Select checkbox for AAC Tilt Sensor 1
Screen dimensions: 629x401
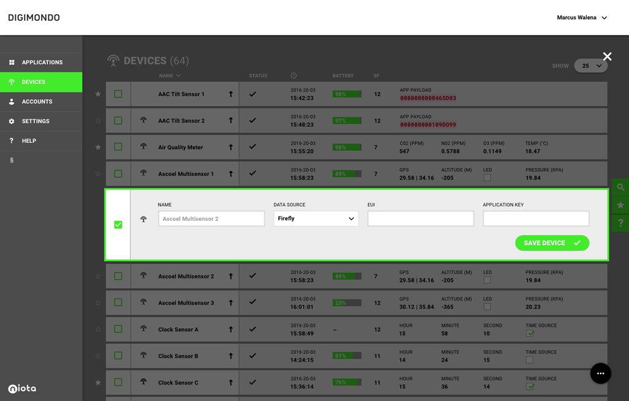pos(118,94)
